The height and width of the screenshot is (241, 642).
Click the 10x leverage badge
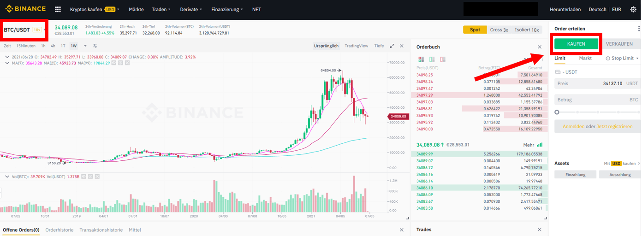coord(37,30)
